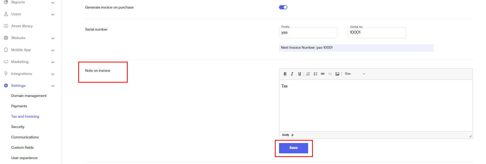Insert a bulleted list in note editor
This screenshot has width=486, height=164.
point(315,74)
